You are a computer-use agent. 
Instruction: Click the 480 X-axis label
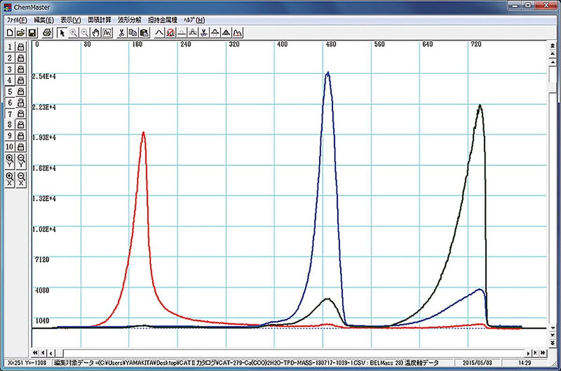(331, 45)
